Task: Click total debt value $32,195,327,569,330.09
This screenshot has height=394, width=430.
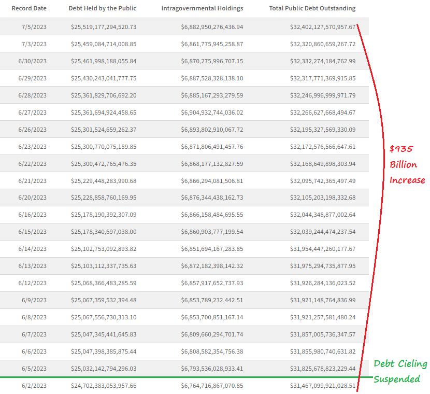Action: point(323,130)
